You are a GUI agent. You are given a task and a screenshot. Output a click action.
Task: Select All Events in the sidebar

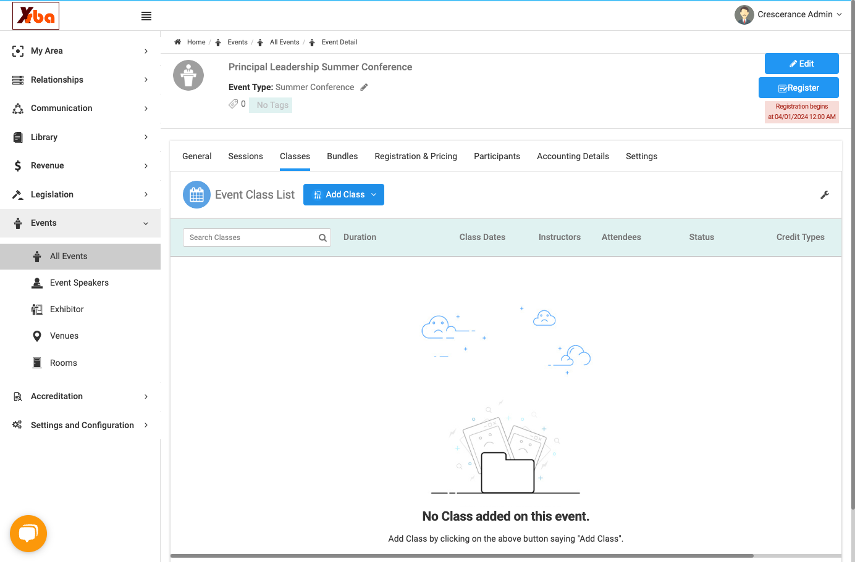pyautogui.click(x=80, y=256)
